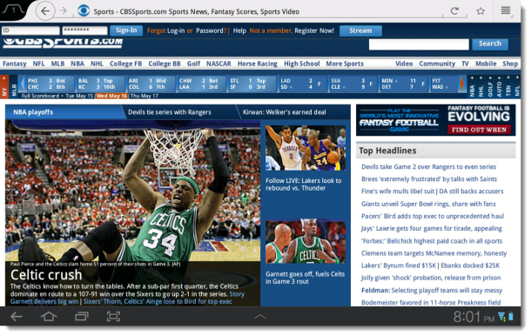Tap the browser back arrow button
Screen dimensions: 531x336
tap(45, 11)
